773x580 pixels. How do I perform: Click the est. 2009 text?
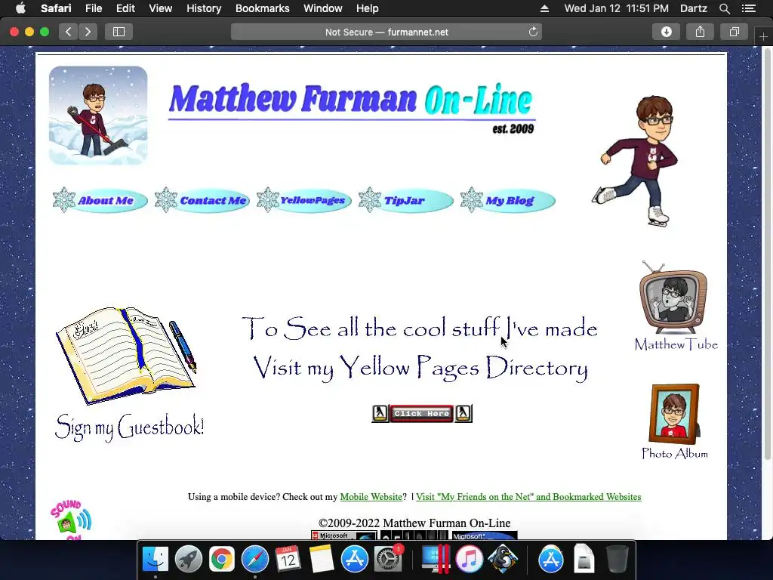tap(513, 129)
